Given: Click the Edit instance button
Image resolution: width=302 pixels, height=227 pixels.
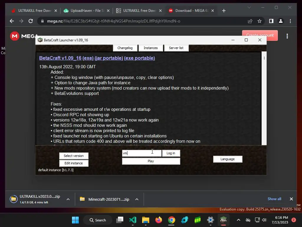Looking at the screenshot, I should [74, 163].
